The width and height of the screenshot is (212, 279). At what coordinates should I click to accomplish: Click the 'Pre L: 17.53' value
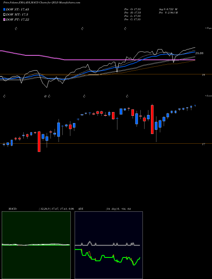click(133, 16)
